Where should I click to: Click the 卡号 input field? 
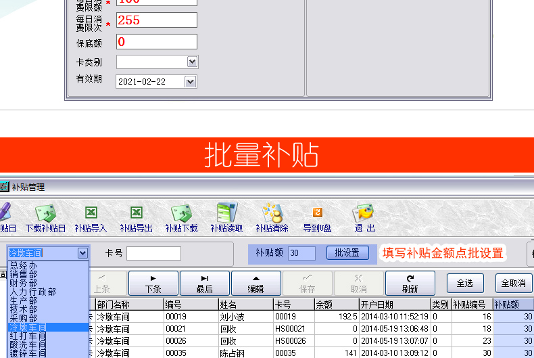pyautogui.click(x=153, y=253)
